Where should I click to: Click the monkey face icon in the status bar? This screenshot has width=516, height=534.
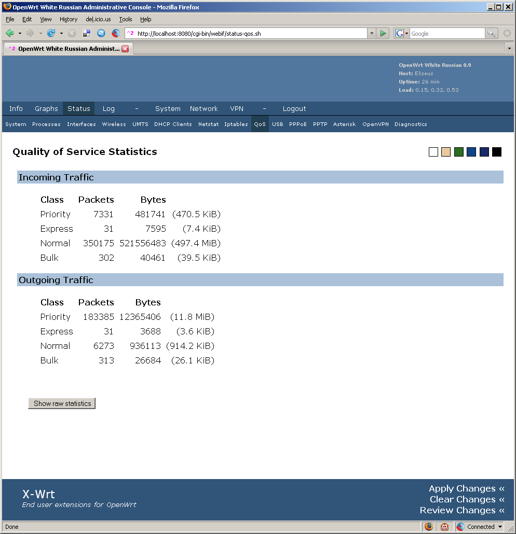coord(444,527)
